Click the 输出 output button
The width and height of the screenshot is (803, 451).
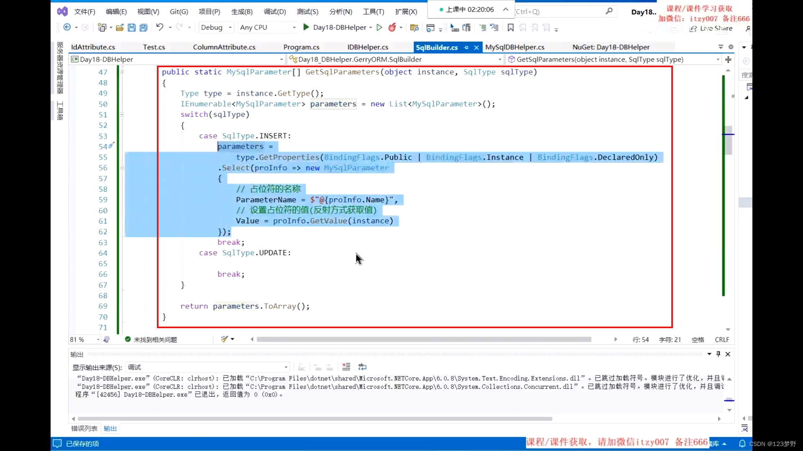110,428
